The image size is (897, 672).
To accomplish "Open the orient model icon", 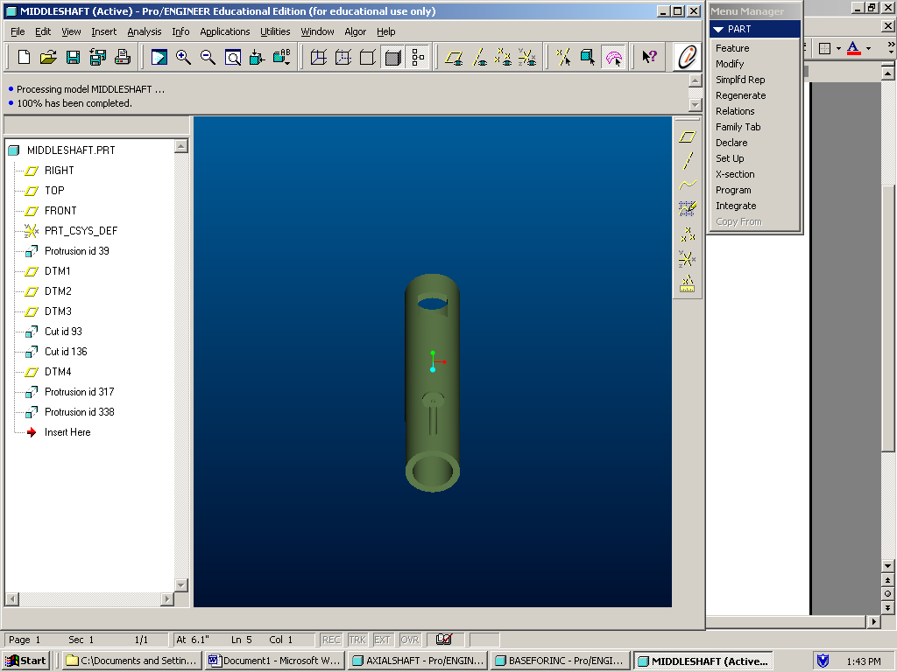I will point(258,57).
